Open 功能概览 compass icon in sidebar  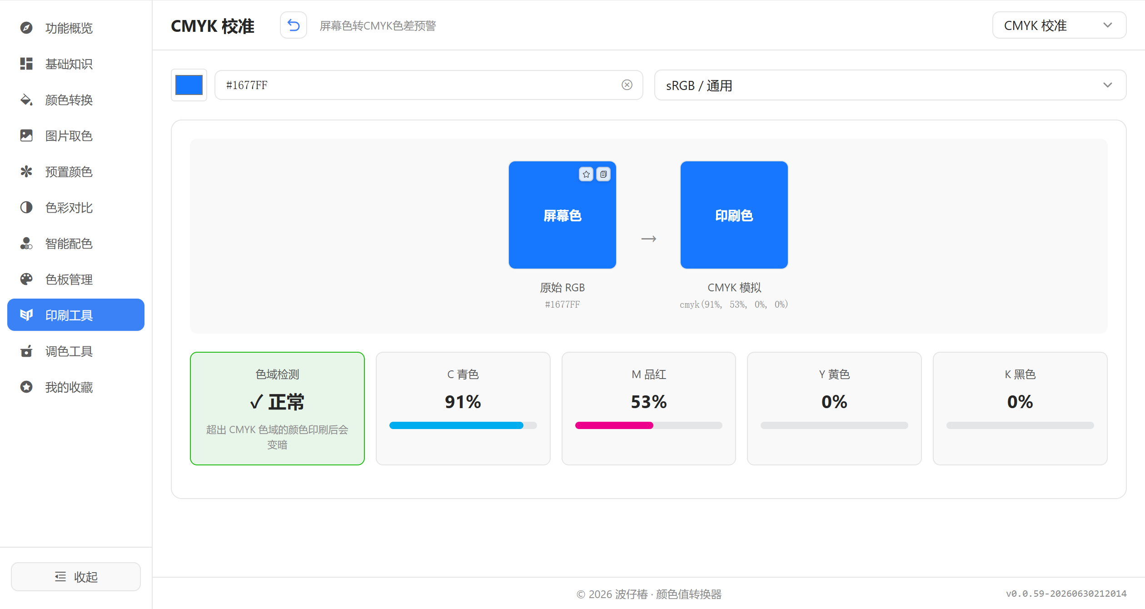[x=26, y=28]
